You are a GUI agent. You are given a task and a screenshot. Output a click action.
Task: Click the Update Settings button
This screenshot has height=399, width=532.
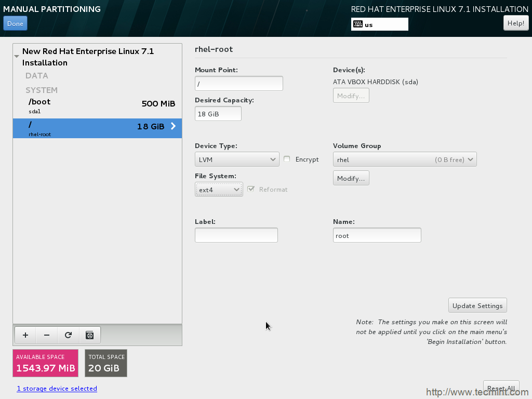[x=477, y=305]
